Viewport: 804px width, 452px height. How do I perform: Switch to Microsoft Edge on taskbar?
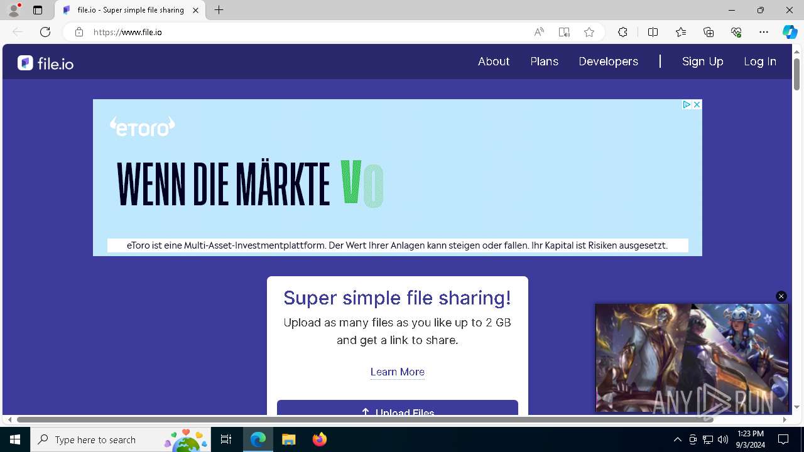(x=258, y=439)
